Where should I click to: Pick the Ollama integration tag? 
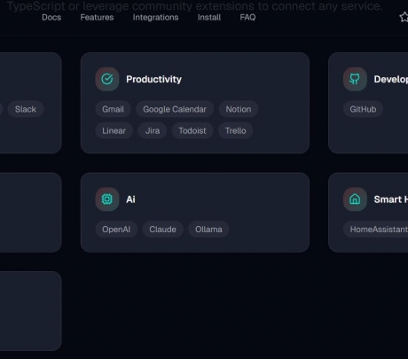coord(208,230)
